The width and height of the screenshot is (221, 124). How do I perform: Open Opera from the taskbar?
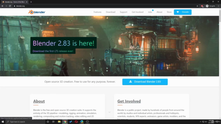pos(76,122)
